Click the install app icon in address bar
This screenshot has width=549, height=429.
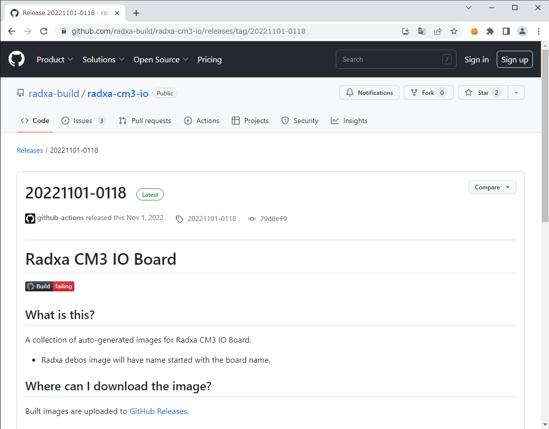[405, 31]
